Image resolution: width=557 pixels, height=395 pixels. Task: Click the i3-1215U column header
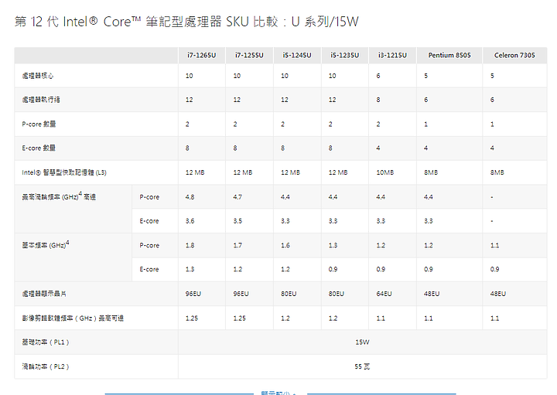pyautogui.click(x=392, y=56)
